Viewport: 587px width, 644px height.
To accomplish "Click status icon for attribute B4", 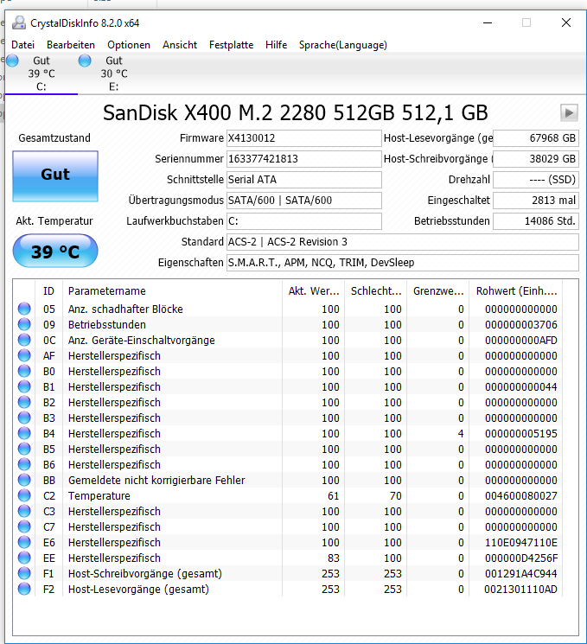I will pyautogui.click(x=24, y=433).
